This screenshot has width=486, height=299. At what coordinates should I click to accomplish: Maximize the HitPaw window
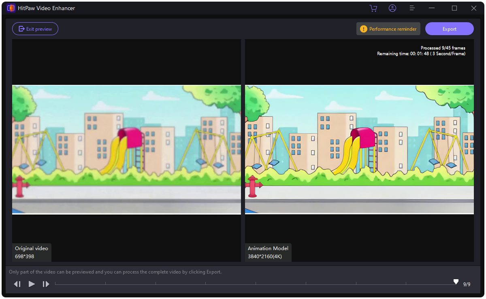coord(454,8)
